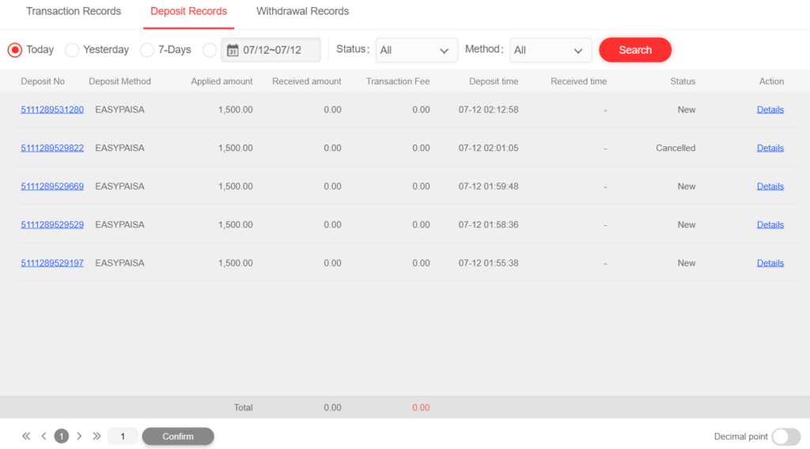Select the custom date range radio button

209,50
